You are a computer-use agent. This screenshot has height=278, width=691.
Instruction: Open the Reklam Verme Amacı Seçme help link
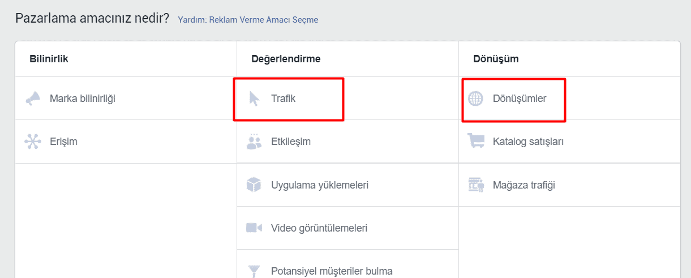click(x=248, y=20)
